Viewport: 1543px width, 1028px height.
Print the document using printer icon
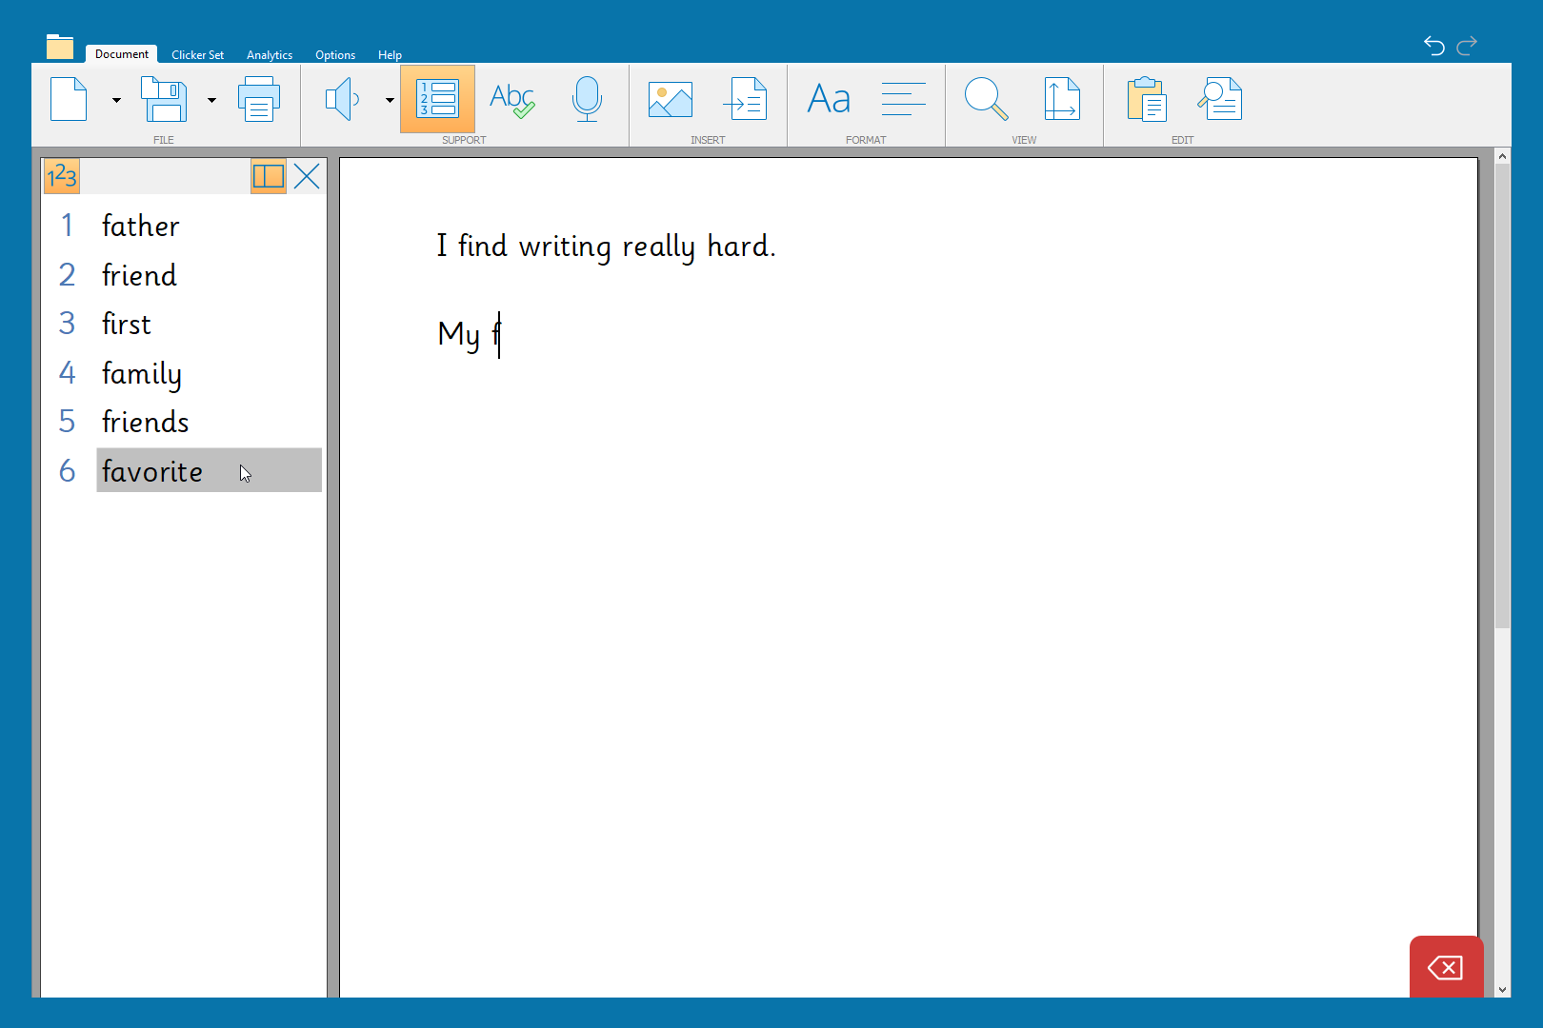point(258,99)
